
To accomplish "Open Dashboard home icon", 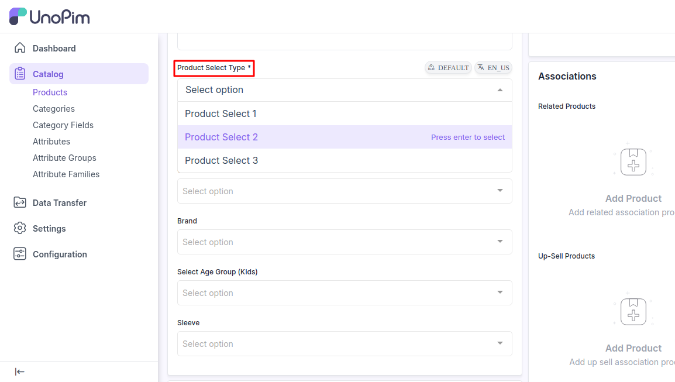I will (x=20, y=48).
